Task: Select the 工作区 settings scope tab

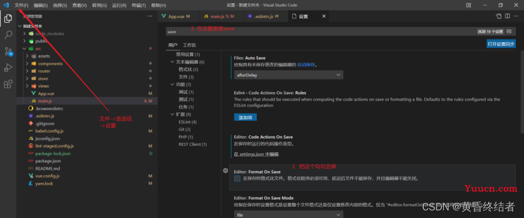Action: tap(189, 45)
